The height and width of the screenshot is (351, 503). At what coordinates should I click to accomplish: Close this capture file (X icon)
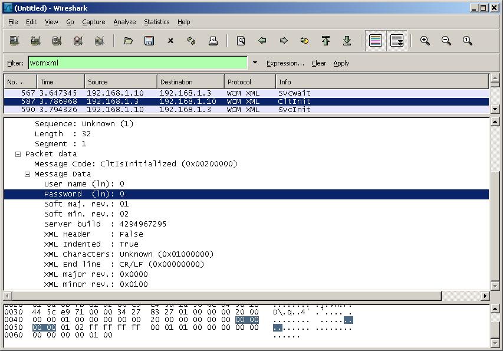tap(170, 41)
